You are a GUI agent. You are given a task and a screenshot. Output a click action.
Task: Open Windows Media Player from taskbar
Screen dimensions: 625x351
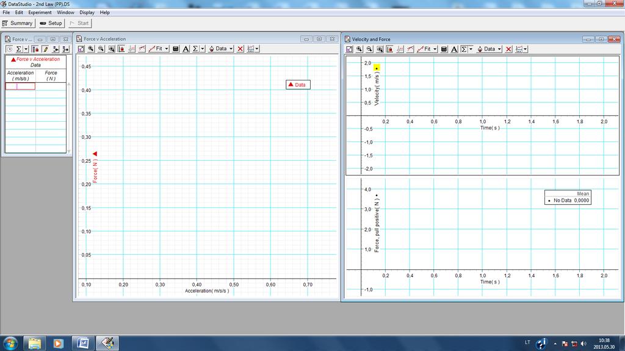pyautogui.click(x=58, y=343)
